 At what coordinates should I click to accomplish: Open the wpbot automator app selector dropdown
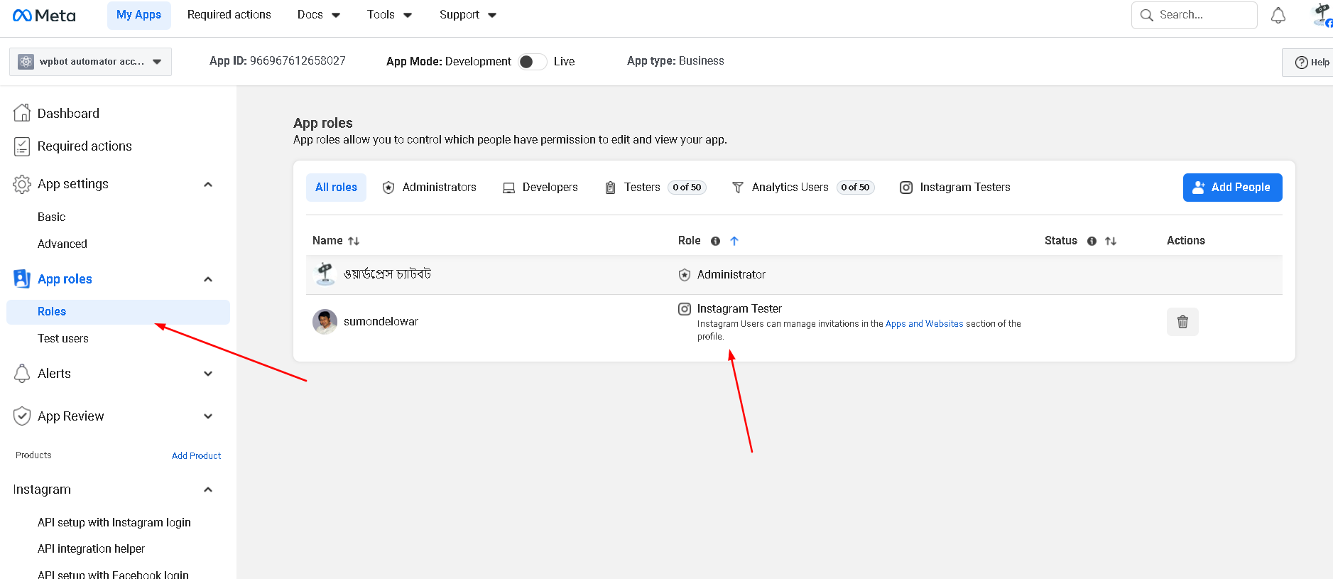(x=90, y=62)
